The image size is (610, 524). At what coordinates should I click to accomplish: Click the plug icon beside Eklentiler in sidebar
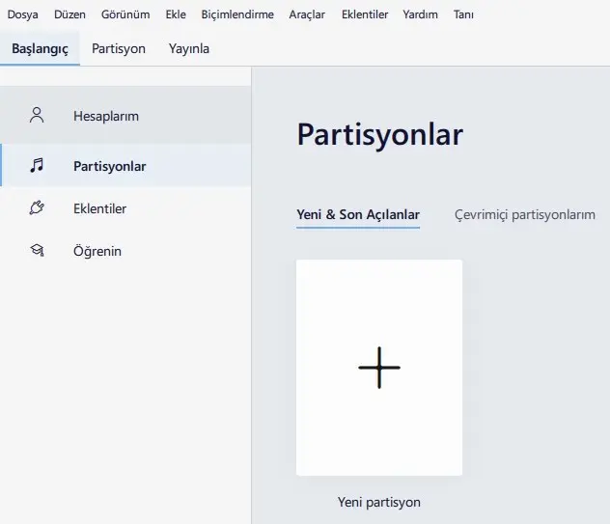[37, 208]
